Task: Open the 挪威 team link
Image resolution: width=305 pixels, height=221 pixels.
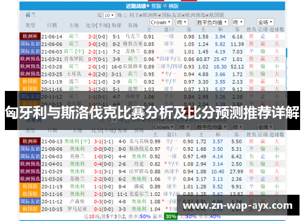Action: tap(139, 187)
